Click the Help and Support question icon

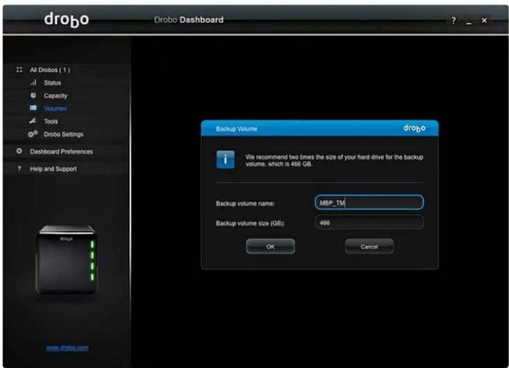tap(20, 168)
